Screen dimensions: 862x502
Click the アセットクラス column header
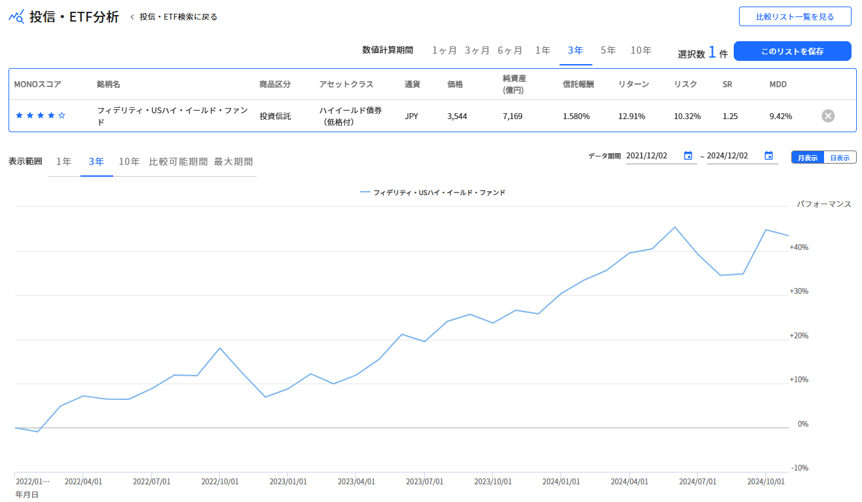[346, 84]
